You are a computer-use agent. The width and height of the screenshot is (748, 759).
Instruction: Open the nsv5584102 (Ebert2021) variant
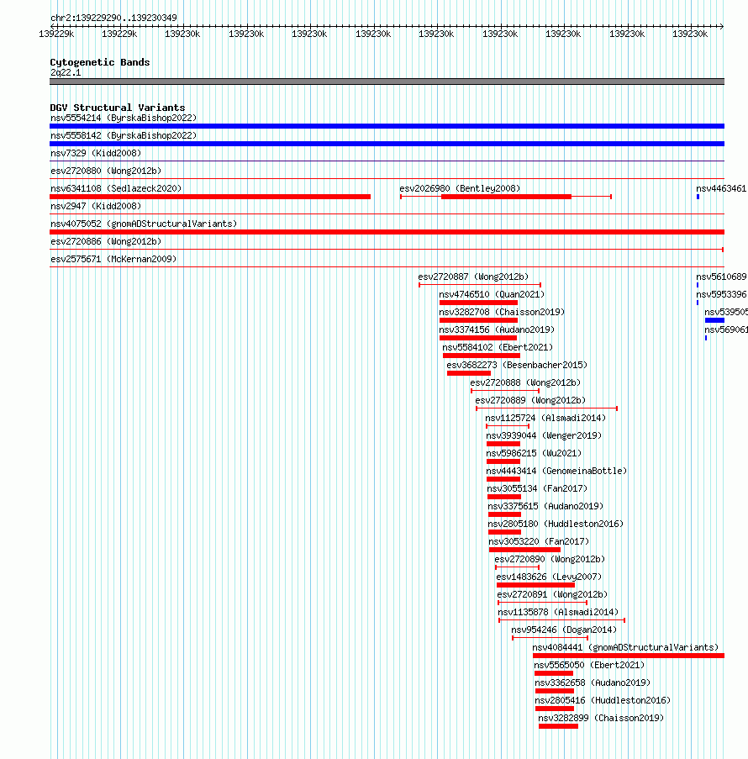[498, 347]
